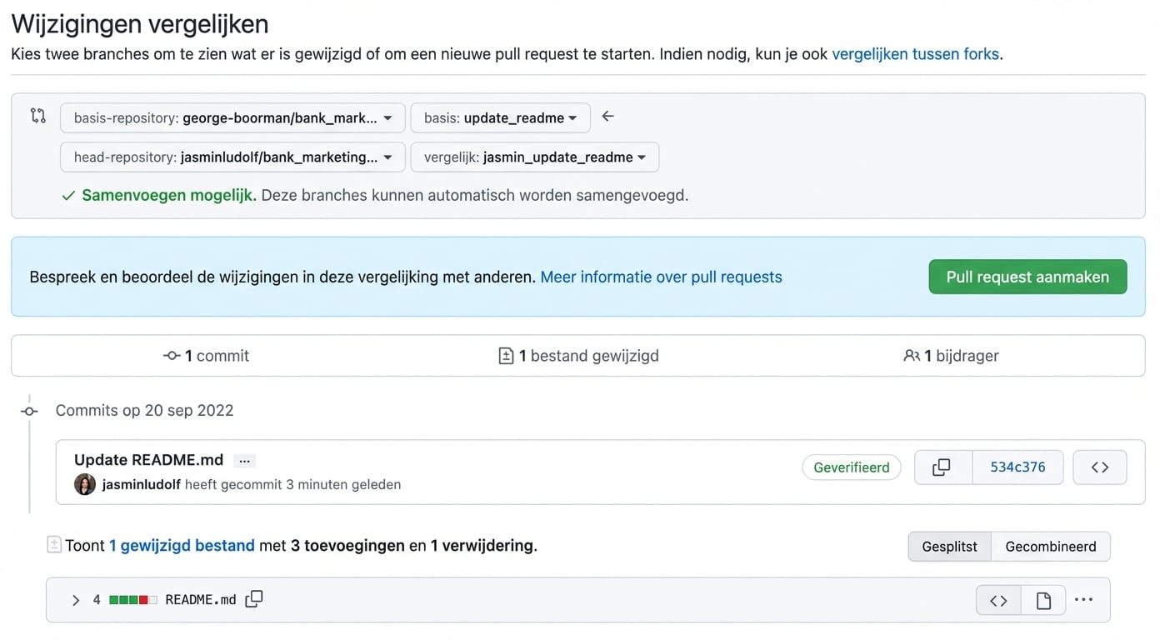Toggle the rich diff display for README.md
1160x640 pixels.
(x=1042, y=598)
